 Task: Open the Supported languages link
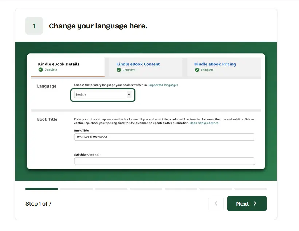tap(163, 85)
